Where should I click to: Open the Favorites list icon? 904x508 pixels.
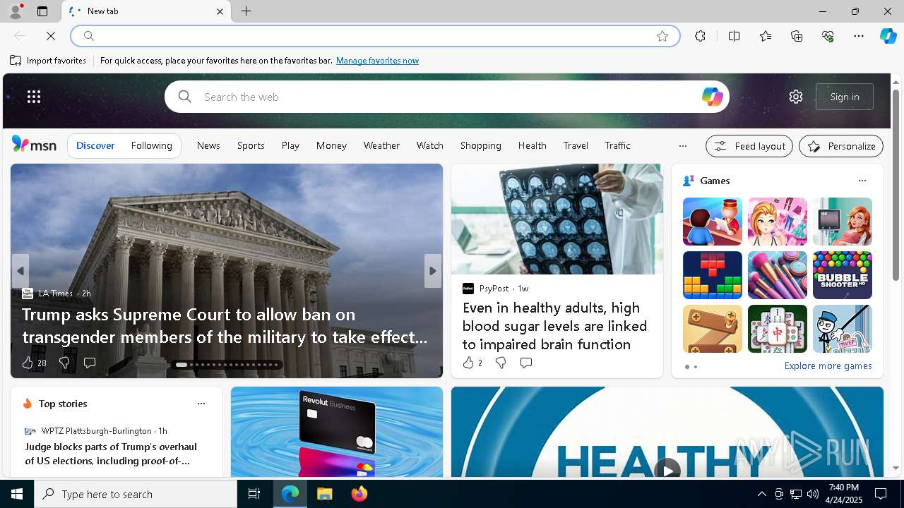(766, 36)
